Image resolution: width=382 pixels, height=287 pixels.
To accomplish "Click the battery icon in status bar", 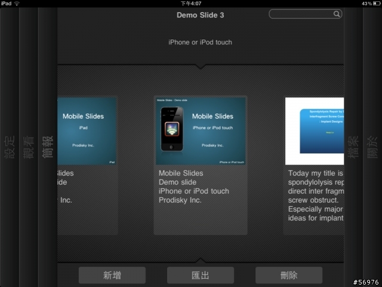I will 377,4.
